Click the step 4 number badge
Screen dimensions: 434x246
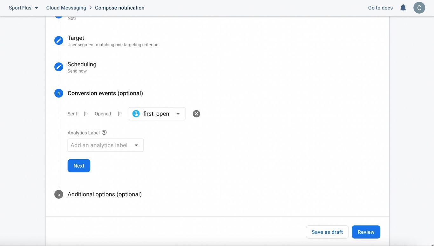coord(58,93)
